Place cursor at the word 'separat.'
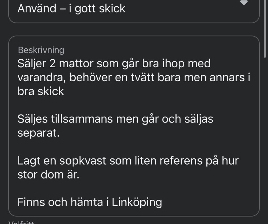The height and width of the screenshot is (224, 268). pyautogui.click(x=39, y=133)
